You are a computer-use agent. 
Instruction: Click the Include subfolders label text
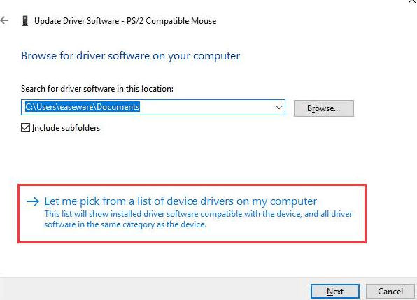coord(66,128)
